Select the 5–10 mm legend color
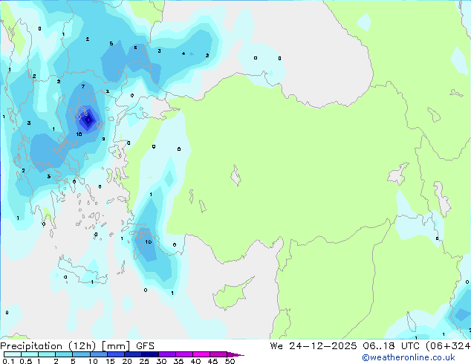This screenshot has height=364, width=471. click(x=81, y=354)
